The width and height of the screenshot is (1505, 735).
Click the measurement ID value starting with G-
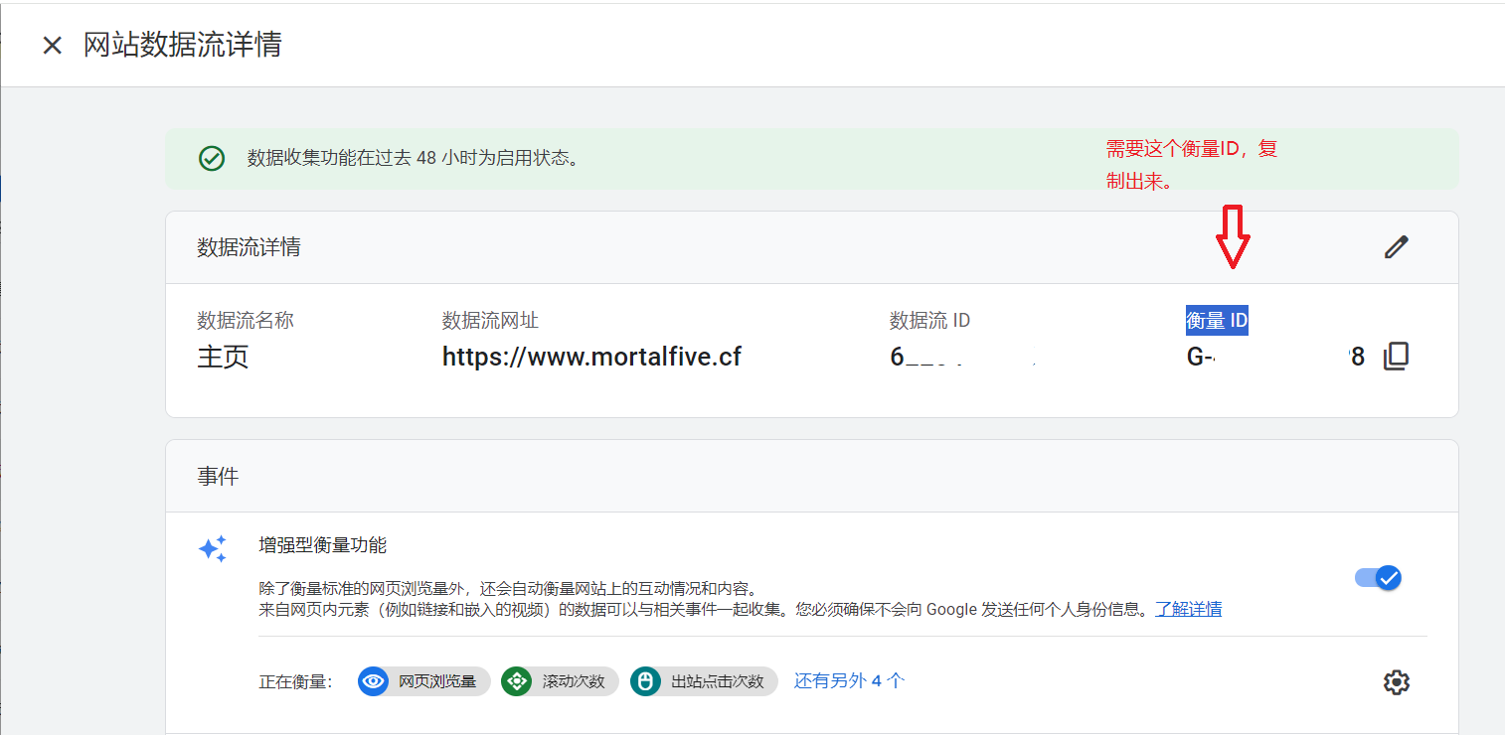[1272, 358]
